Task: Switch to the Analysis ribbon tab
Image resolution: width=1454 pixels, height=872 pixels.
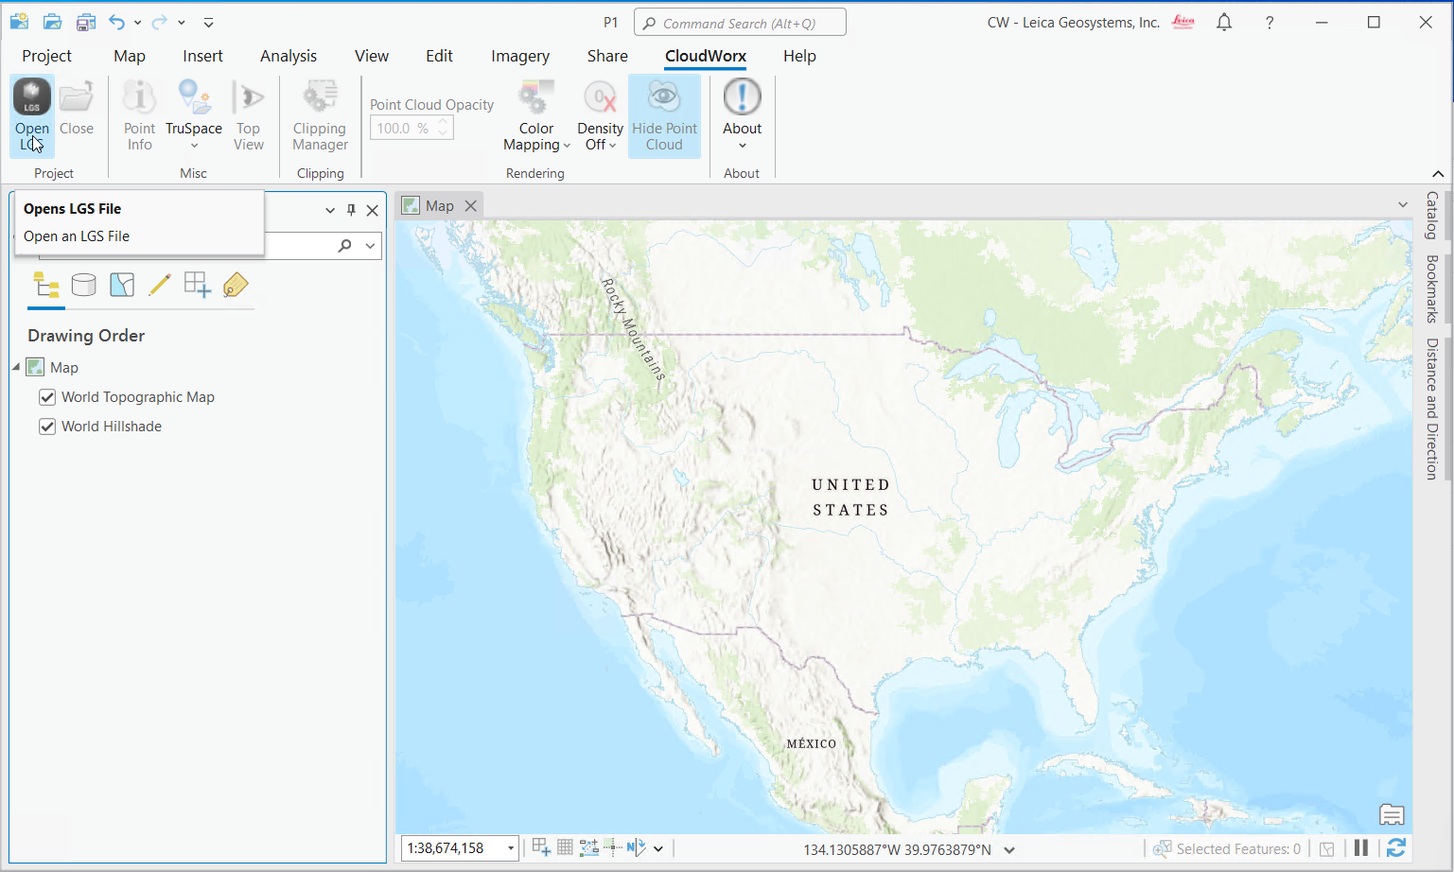Action: click(x=289, y=56)
